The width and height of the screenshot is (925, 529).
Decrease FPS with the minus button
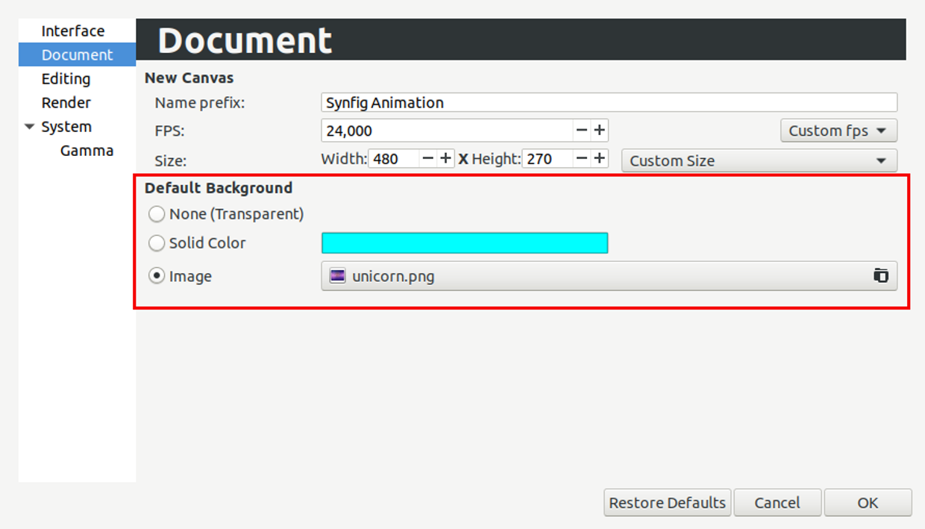tap(582, 131)
